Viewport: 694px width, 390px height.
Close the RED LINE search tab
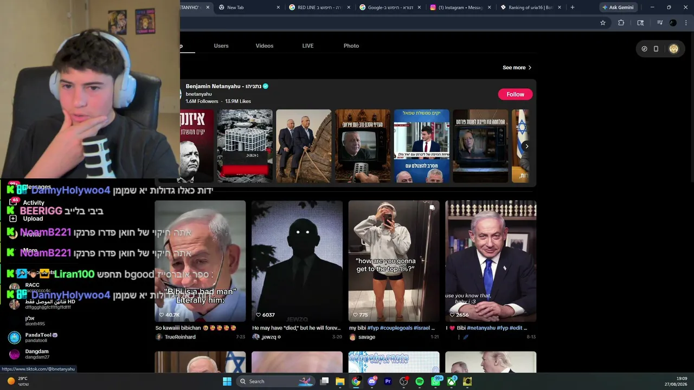pyautogui.click(x=349, y=8)
